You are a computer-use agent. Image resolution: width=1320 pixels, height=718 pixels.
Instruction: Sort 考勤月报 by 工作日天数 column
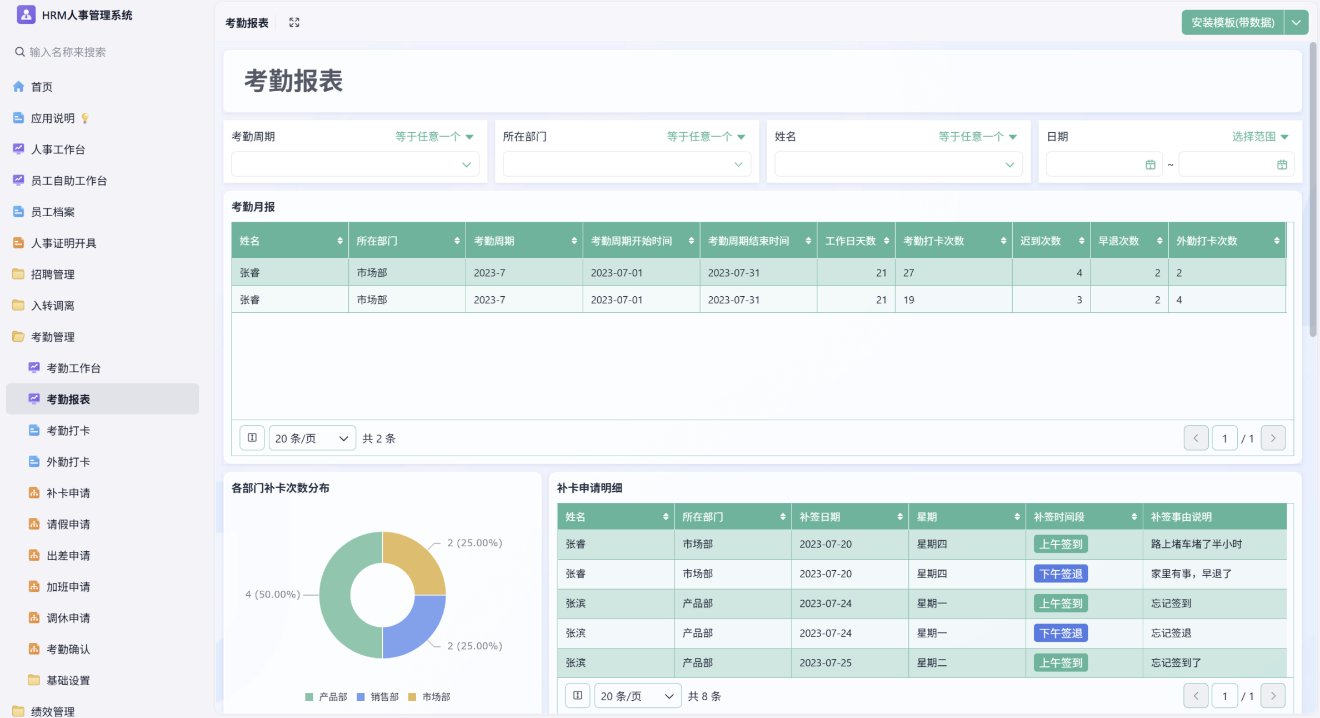[x=886, y=241]
